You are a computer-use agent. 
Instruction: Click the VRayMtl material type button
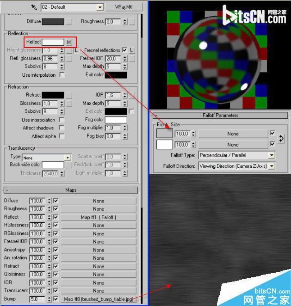(124, 7)
